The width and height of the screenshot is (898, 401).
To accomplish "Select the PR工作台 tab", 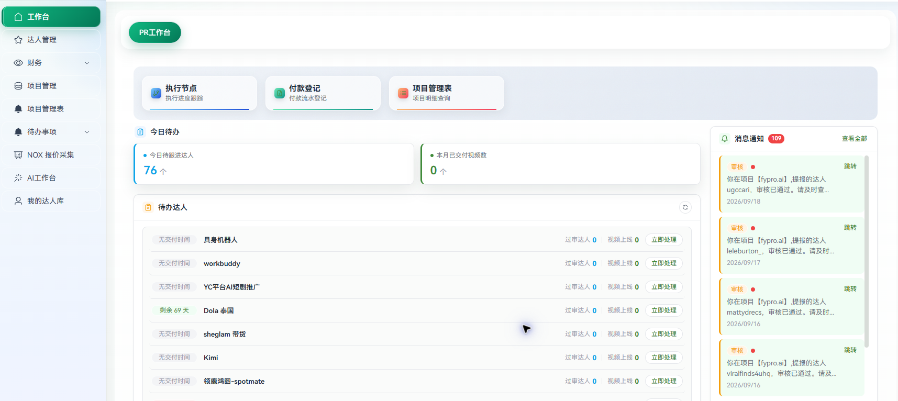I will (x=155, y=32).
